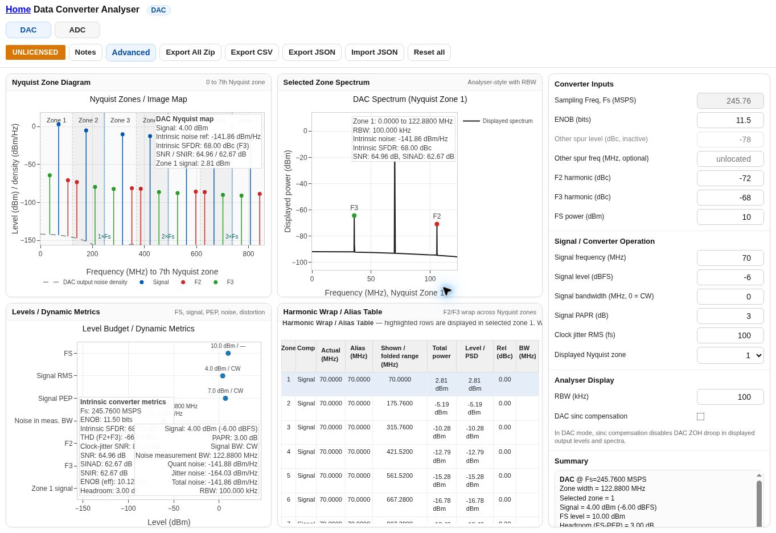Image resolution: width=776 pixels, height=533 pixels.
Task: Click the Other spur freq input field
Action: (x=730, y=159)
